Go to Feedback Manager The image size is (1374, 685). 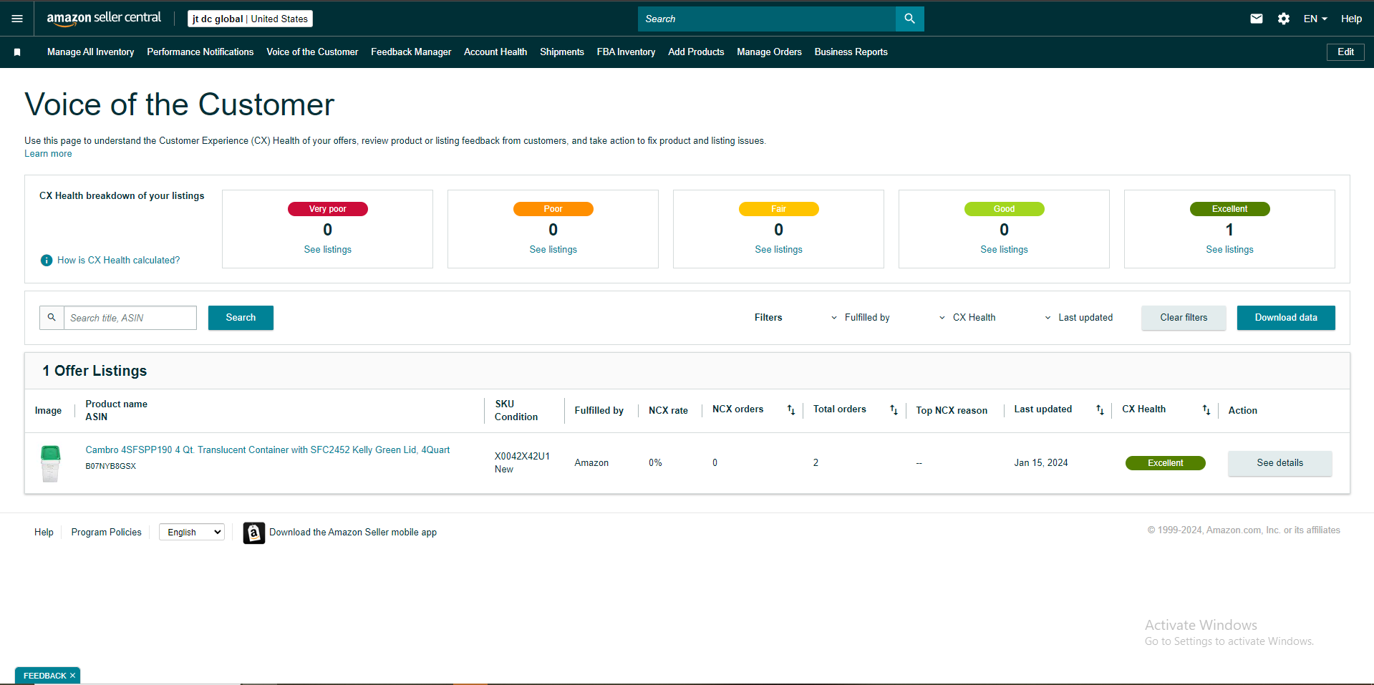(411, 52)
